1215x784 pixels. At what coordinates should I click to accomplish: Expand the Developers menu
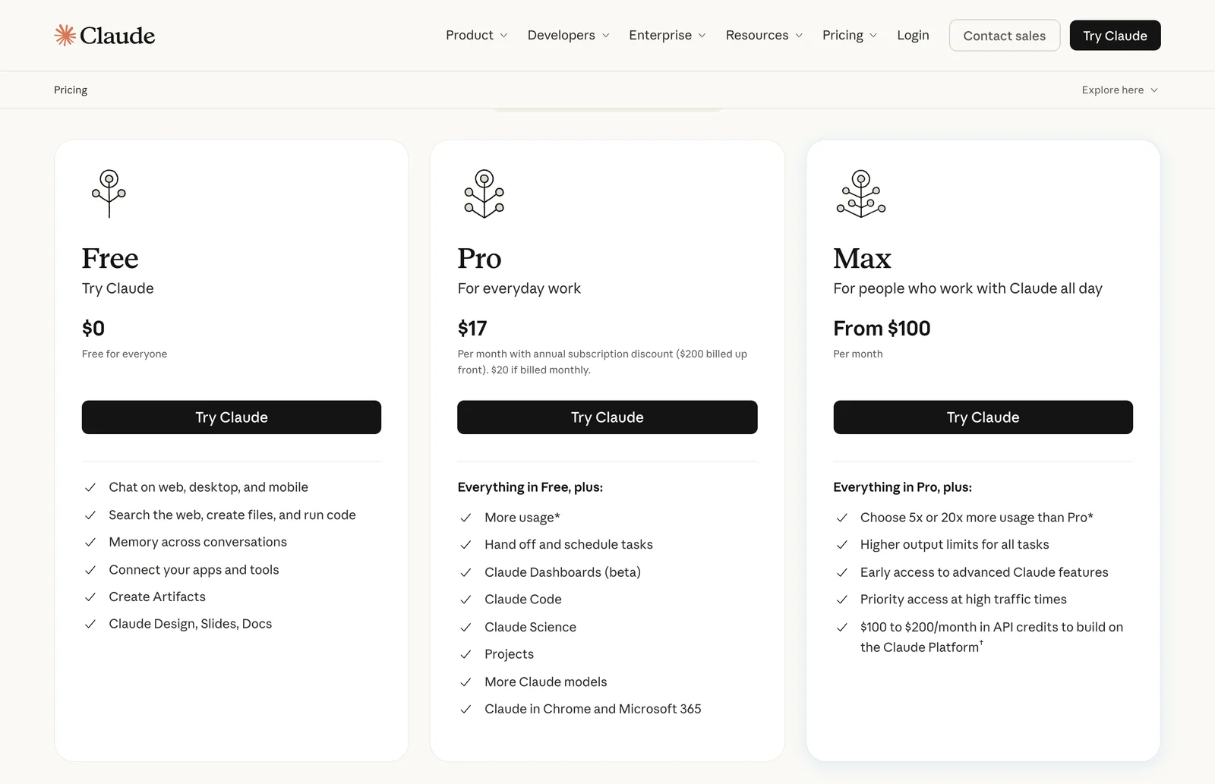(568, 35)
